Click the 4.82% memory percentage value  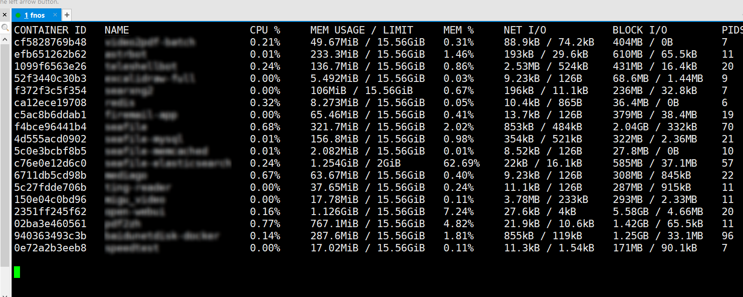pos(458,224)
